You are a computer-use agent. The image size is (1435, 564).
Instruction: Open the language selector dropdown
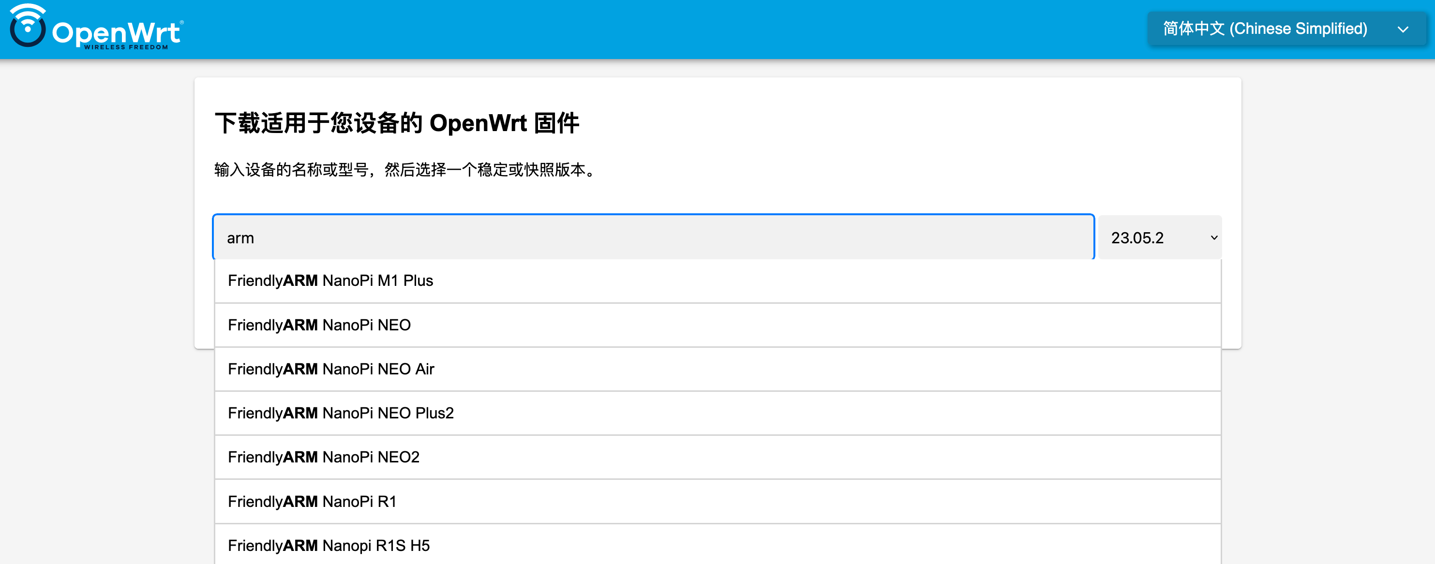(1286, 29)
